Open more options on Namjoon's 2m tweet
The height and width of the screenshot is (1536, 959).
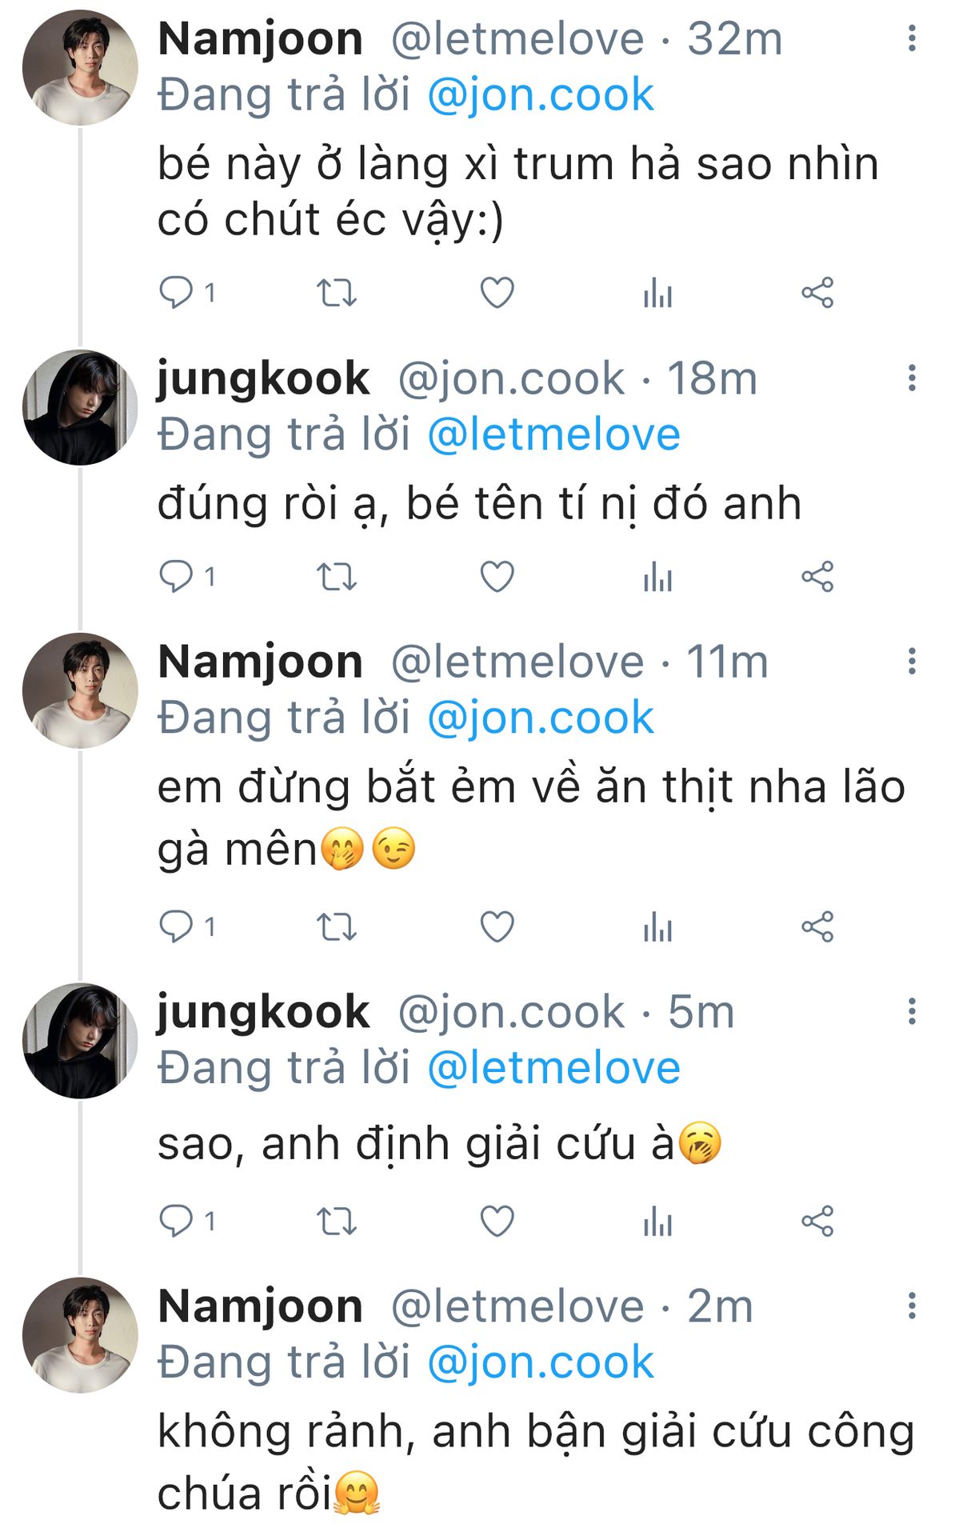pos(912,1306)
